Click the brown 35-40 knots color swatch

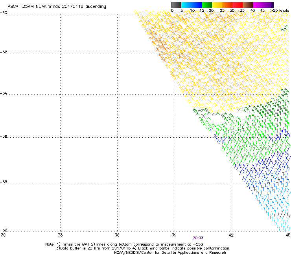coord(248,5)
